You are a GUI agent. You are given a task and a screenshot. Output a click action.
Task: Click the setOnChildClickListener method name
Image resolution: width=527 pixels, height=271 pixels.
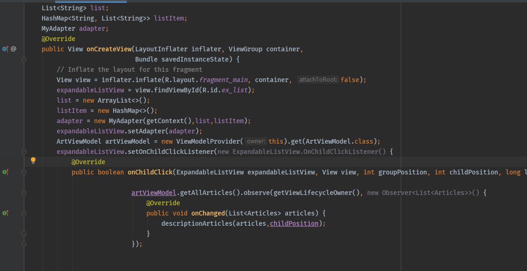pyautogui.click(x=170, y=152)
